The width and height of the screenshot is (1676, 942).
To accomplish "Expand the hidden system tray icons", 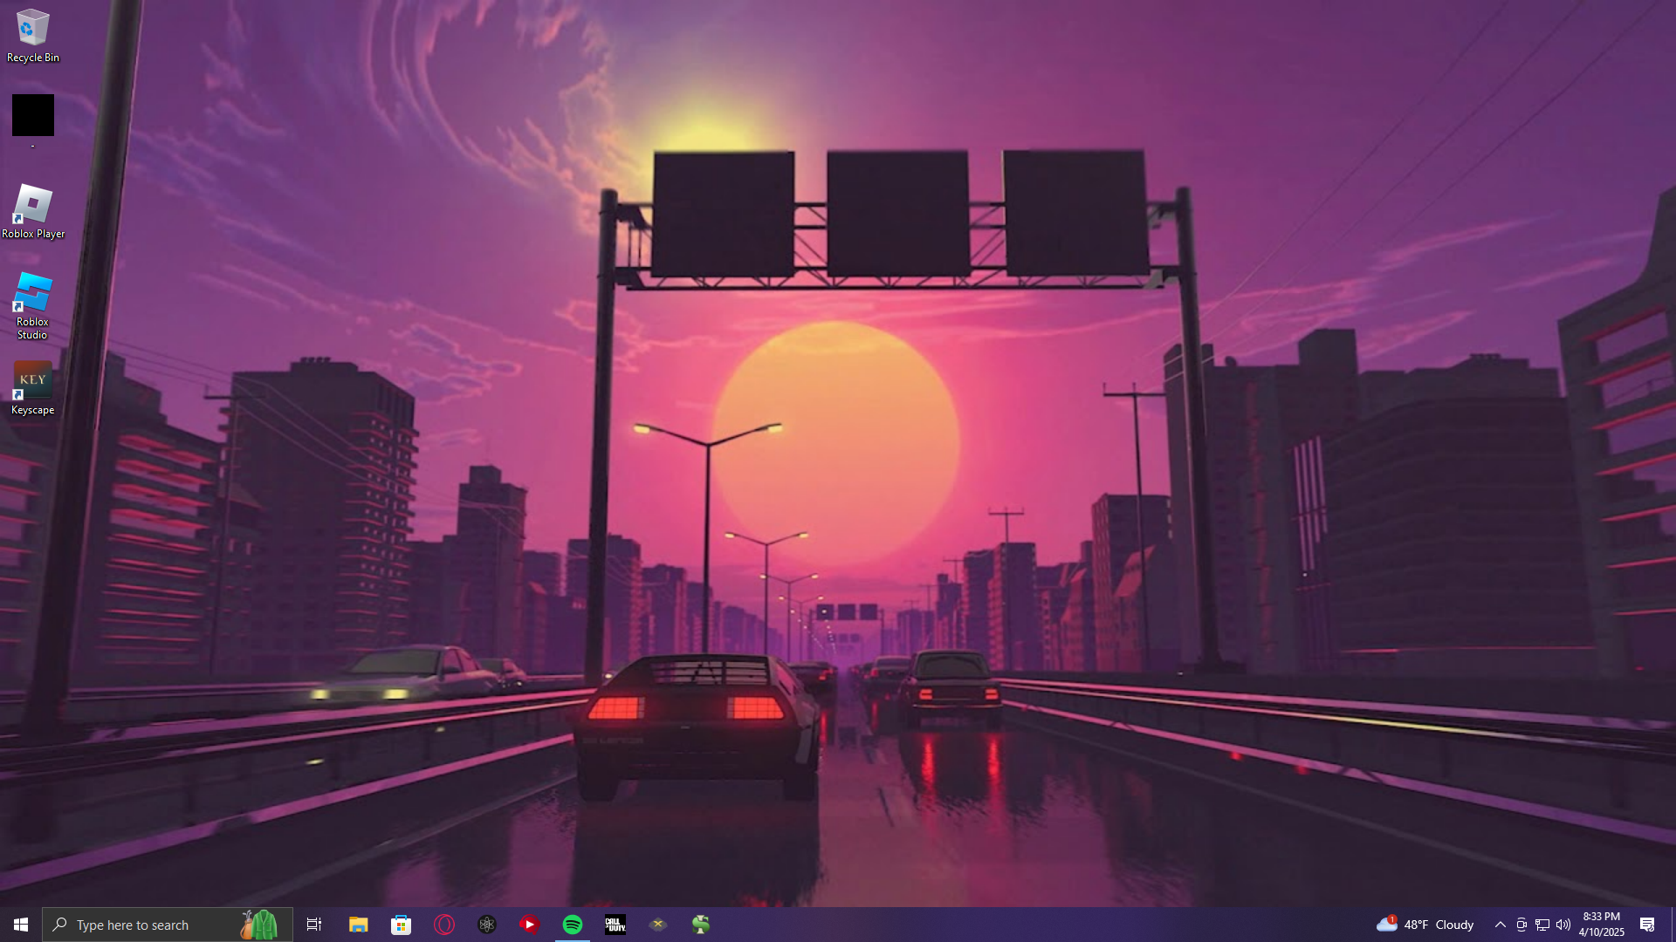I will point(1500,925).
